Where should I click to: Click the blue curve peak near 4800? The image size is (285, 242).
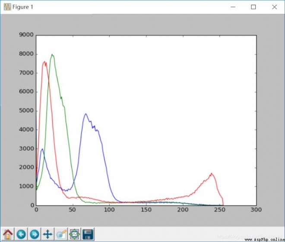coord(85,114)
